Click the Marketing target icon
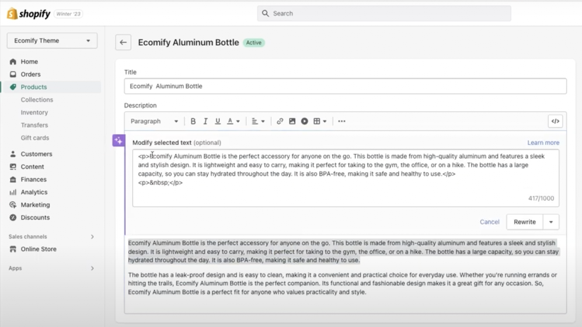The image size is (582, 327). [13, 205]
